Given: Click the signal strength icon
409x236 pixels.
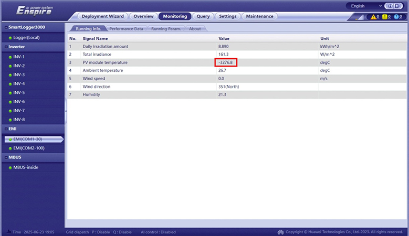Looking at the screenshot, I should click(x=360, y=17).
